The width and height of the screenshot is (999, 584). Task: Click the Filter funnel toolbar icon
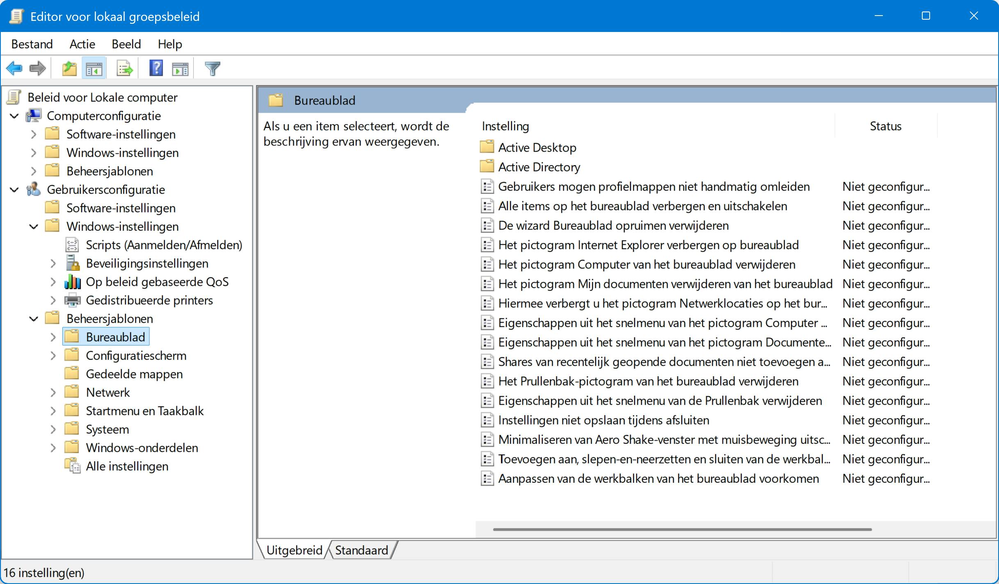(x=213, y=68)
